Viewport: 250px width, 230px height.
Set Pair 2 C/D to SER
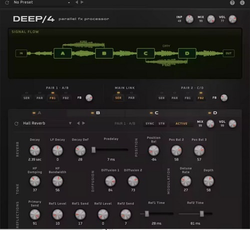(161, 98)
